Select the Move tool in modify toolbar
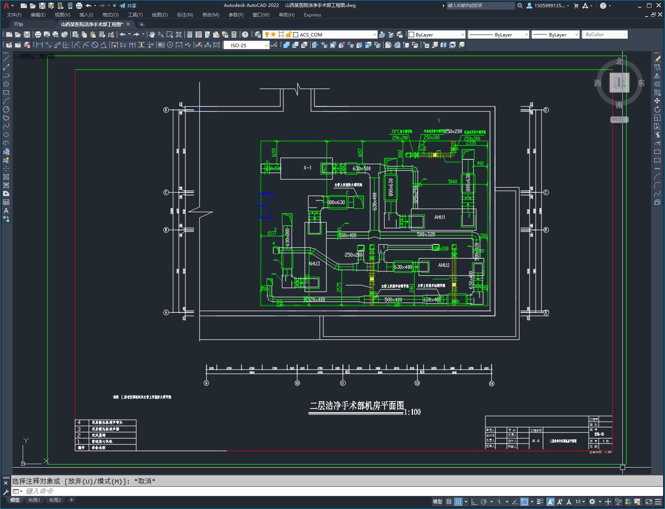The height and width of the screenshot is (509, 665). tap(657, 101)
